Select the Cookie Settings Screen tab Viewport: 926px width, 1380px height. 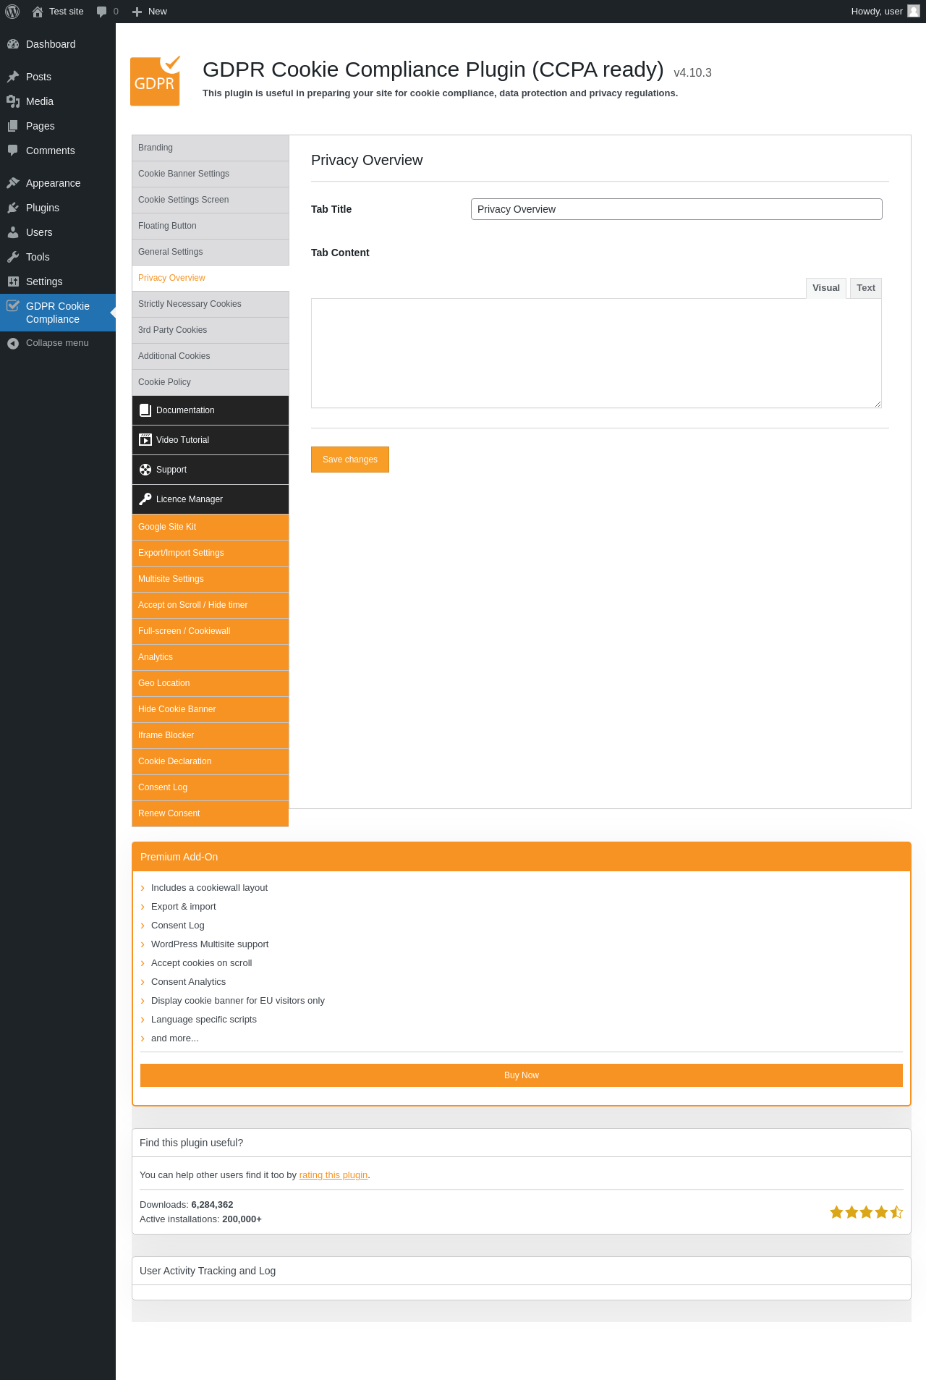(211, 200)
